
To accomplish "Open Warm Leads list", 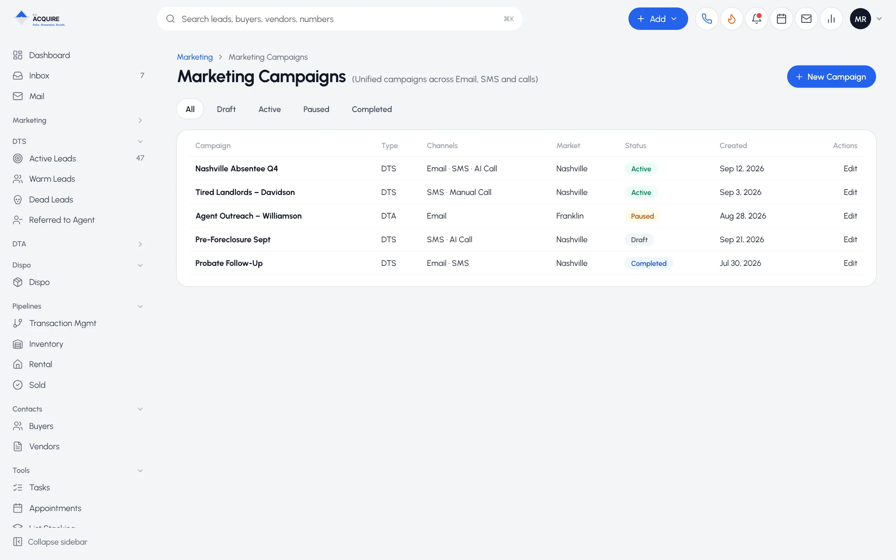I will coord(78,179).
